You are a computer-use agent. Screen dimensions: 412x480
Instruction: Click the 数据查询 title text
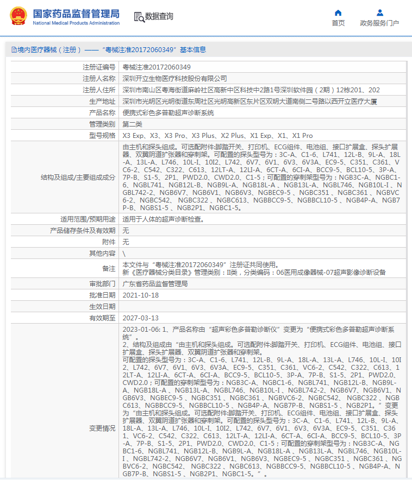point(159,16)
